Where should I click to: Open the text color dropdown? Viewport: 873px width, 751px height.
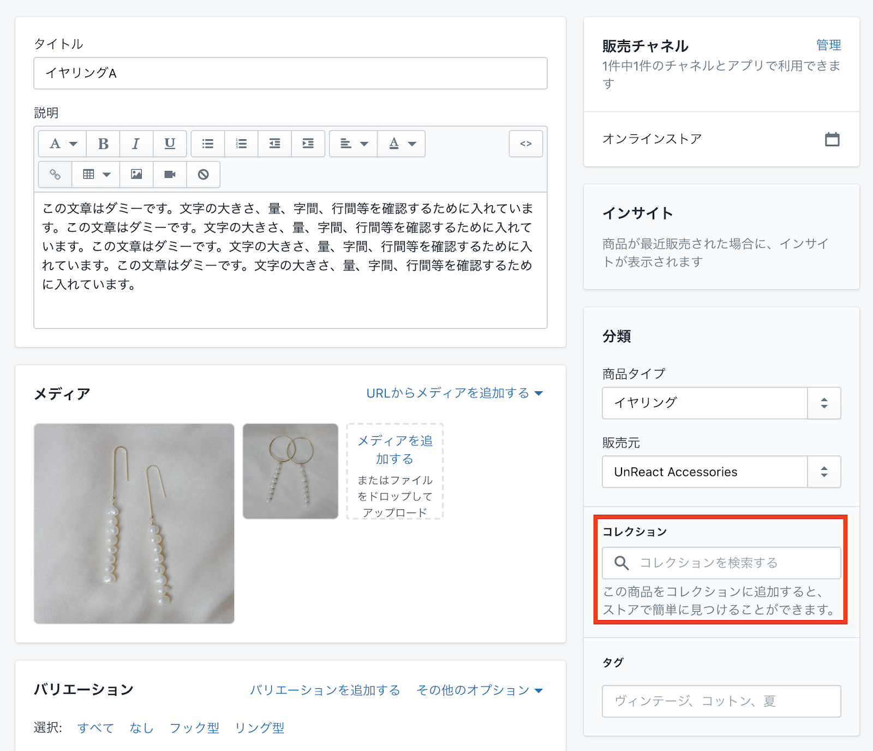[402, 144]
